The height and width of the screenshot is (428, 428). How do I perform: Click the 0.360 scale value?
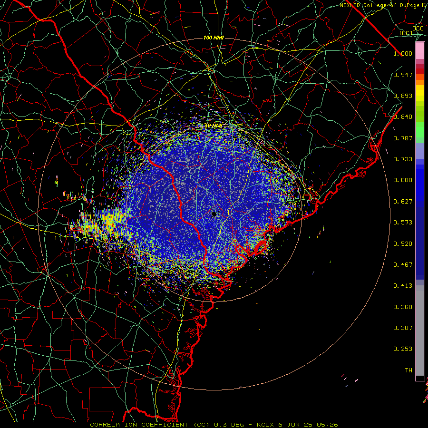tap(403, 307)
